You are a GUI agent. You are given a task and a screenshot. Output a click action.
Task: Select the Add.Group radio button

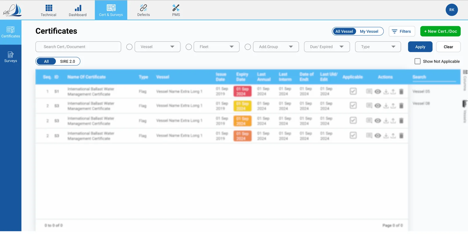[x=248, y=47]
